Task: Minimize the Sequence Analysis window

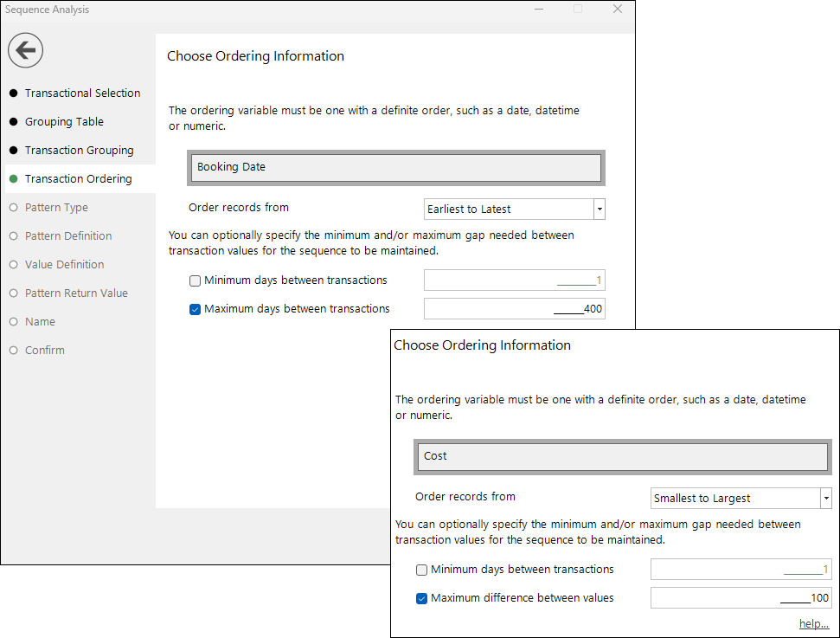Action: tap(539, 10)
